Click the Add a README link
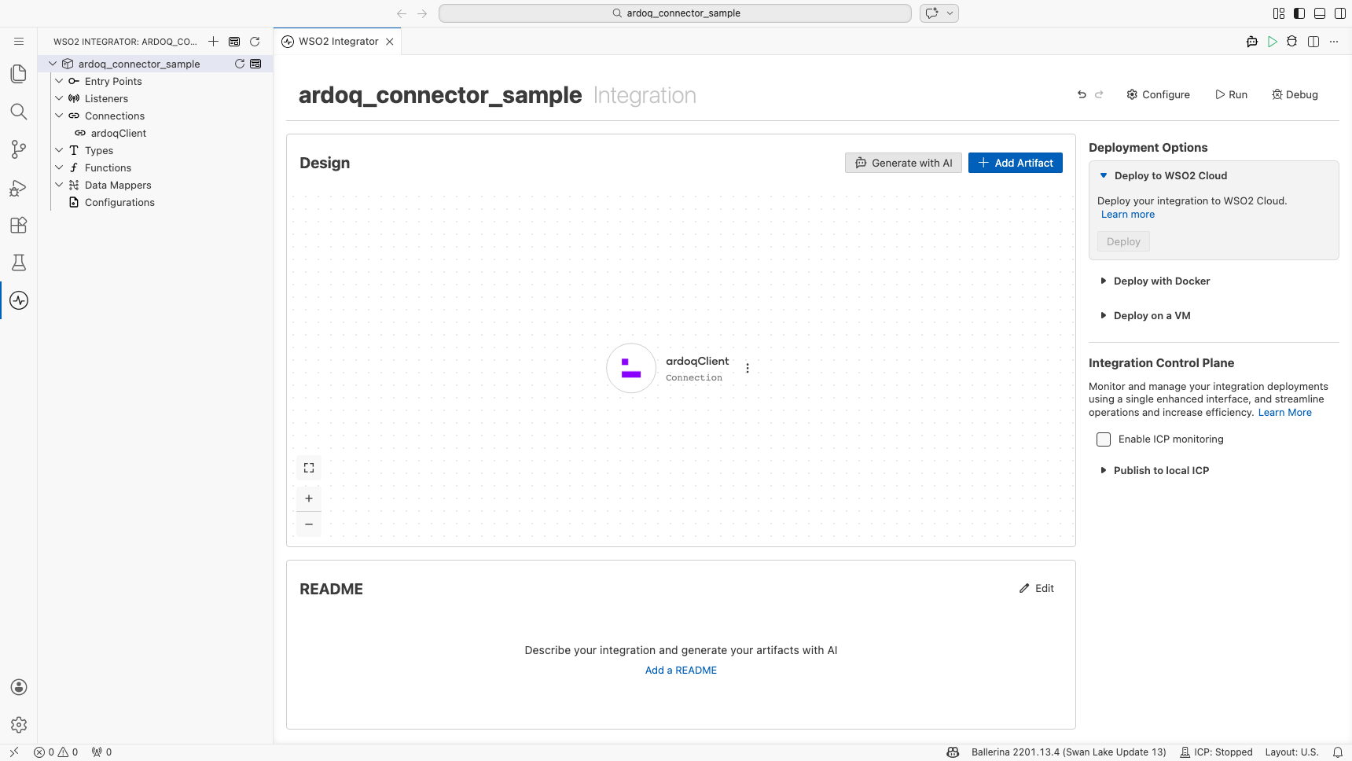The image size is (1352, 761). (x=681, y=671)
